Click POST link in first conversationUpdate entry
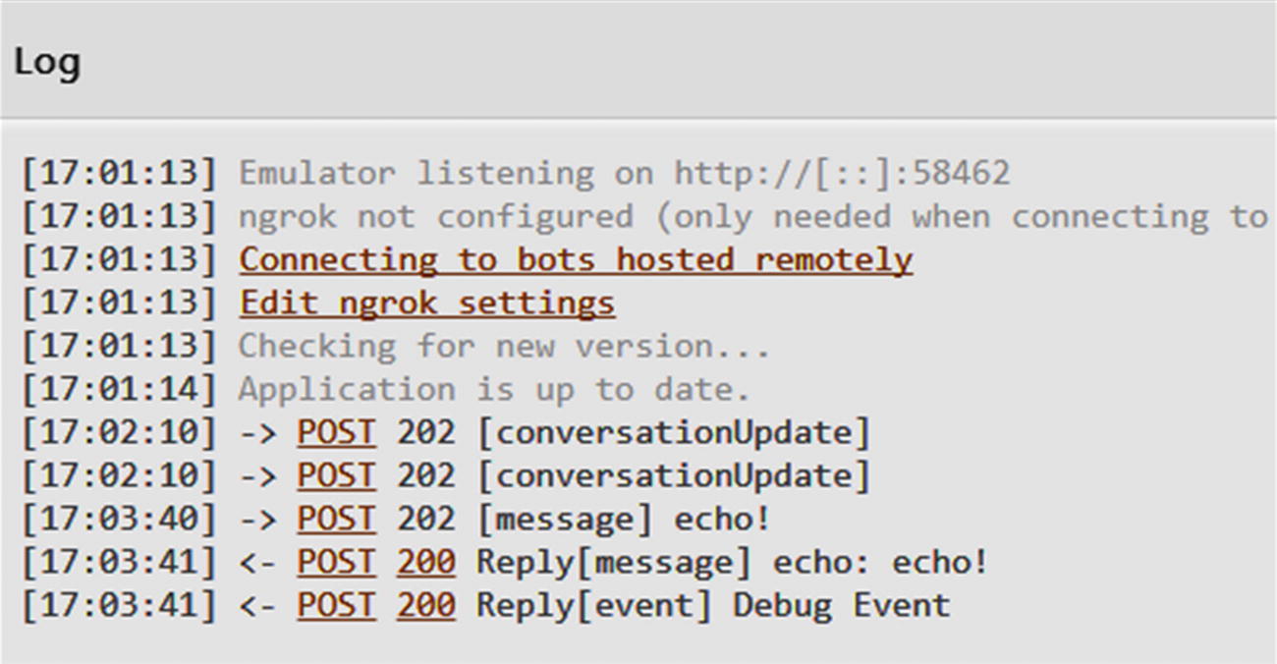The width and height of the screenshot is (1277, 664). tap(336, 433)
